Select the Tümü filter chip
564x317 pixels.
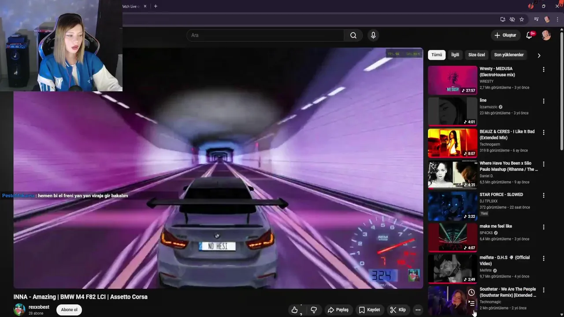pyautogui.click(x=437, y=55)
